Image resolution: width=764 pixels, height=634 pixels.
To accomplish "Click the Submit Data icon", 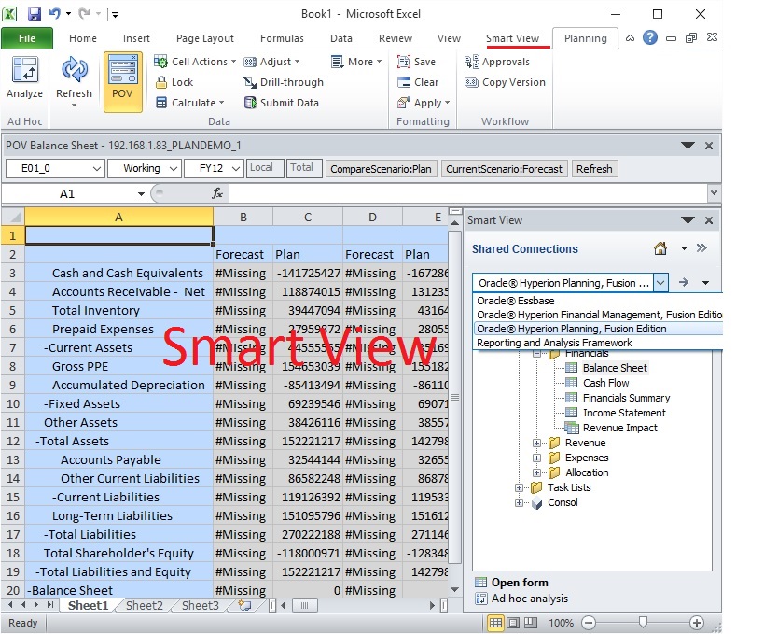I will [251, 103].
